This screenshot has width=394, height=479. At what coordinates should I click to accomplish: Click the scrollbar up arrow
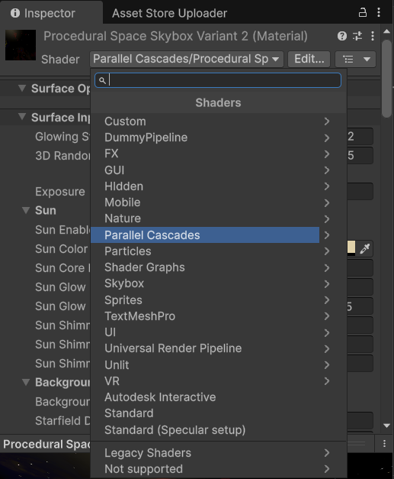(x=386, y=31)
